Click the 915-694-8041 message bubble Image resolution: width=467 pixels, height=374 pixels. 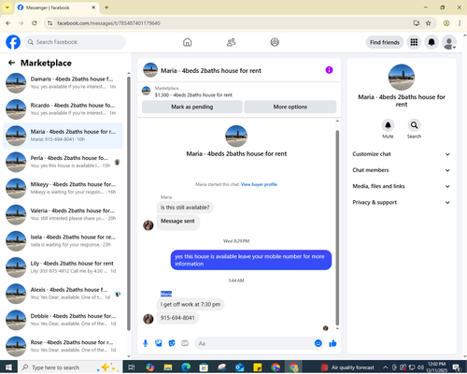coord(177,318)
